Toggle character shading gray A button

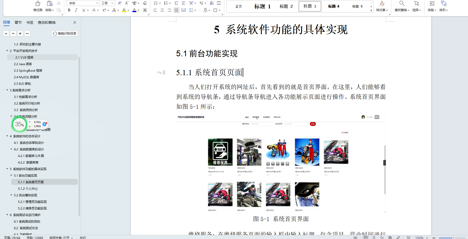[x=145, y=10]
